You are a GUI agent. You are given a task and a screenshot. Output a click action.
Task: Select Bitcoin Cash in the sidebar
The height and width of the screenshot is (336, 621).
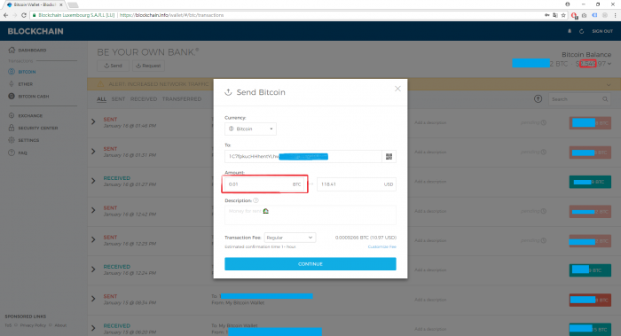[x=34, y=96]
